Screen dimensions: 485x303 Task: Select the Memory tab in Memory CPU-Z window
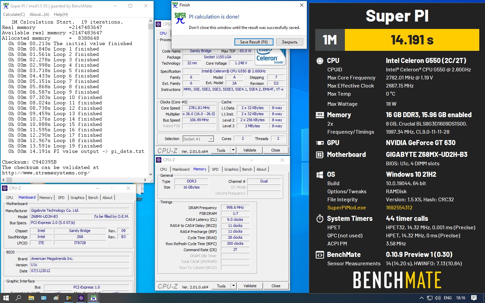200,169
